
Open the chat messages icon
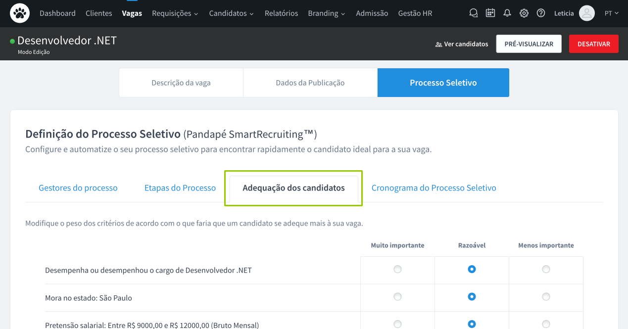click(474, 13)
